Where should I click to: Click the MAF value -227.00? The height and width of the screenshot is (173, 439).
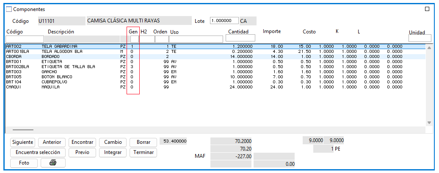[231, 157]
